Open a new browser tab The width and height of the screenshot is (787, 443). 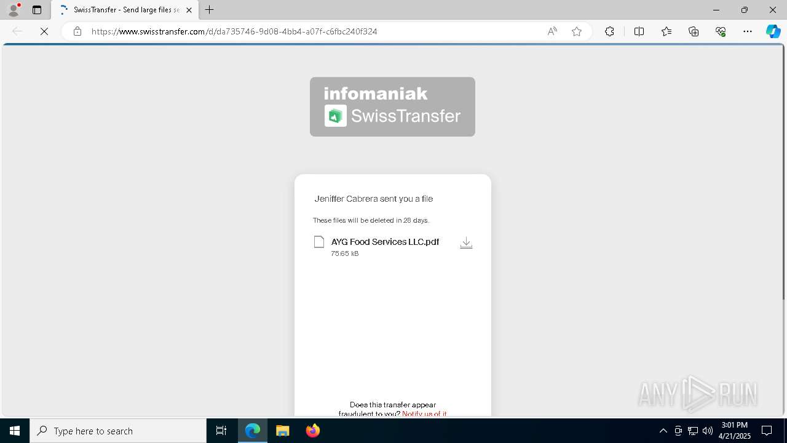click(x=210, y=10)
